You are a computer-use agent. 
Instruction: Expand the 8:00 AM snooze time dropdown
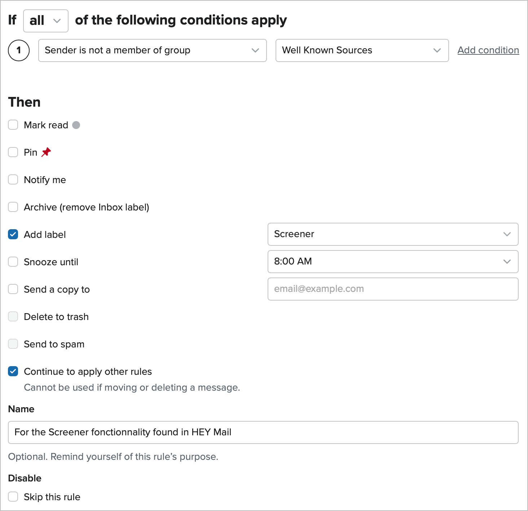click(393, 262)
